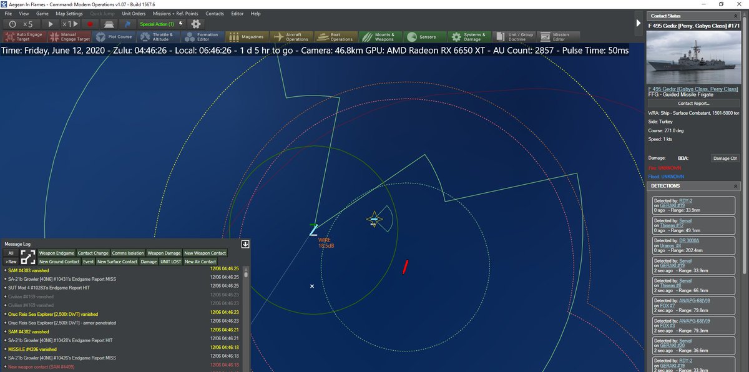
Task: Open Mounts & Weapons
Action: 379,37
